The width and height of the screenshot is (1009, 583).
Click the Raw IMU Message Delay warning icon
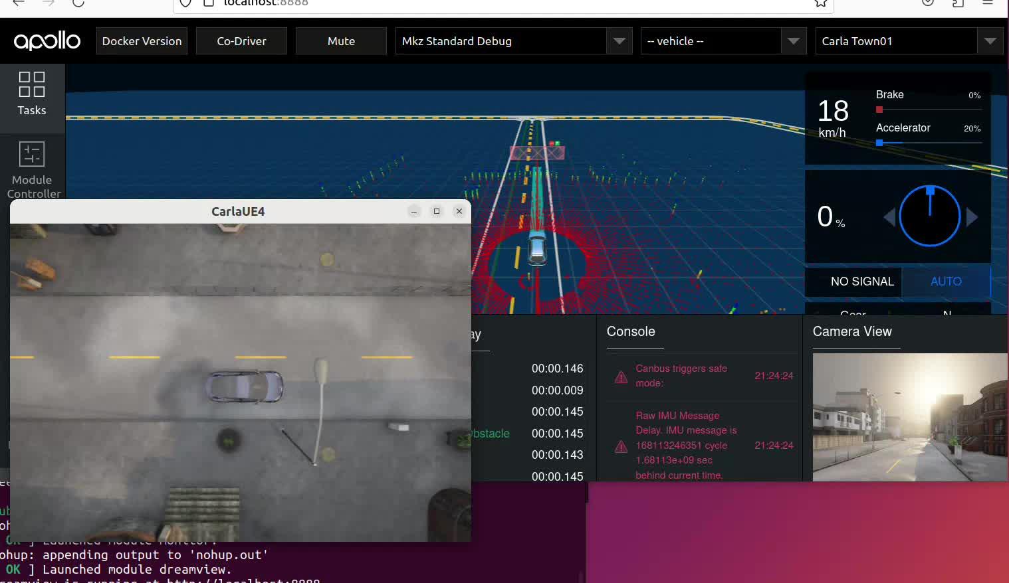(x=621, y=446)
